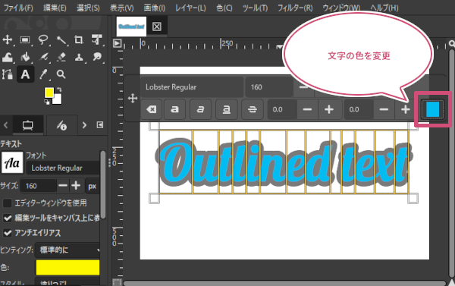Click the 160 size field on canvas toolbar

tap(269, 87)
